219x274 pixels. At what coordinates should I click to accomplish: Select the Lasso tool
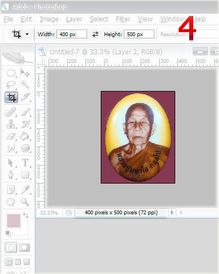pyautogui.click(x=11, y=85)
